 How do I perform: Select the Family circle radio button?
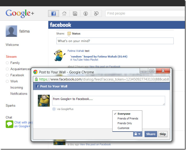7,63
